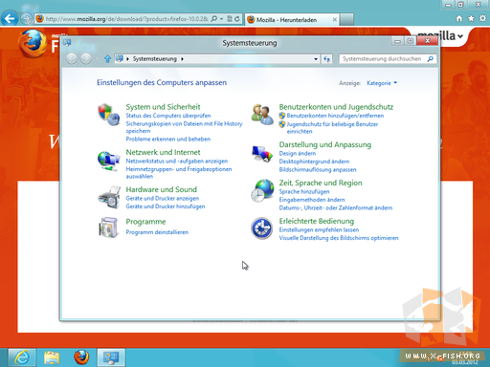This screenshot has width=490, height=367.
Task: Click Probleme erkennen und beheben
Action: [168, 140]
